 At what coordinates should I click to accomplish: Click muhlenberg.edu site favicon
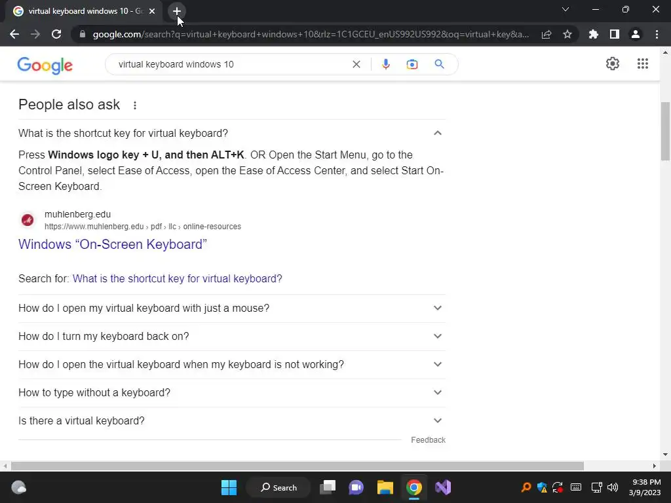[28, 220]
